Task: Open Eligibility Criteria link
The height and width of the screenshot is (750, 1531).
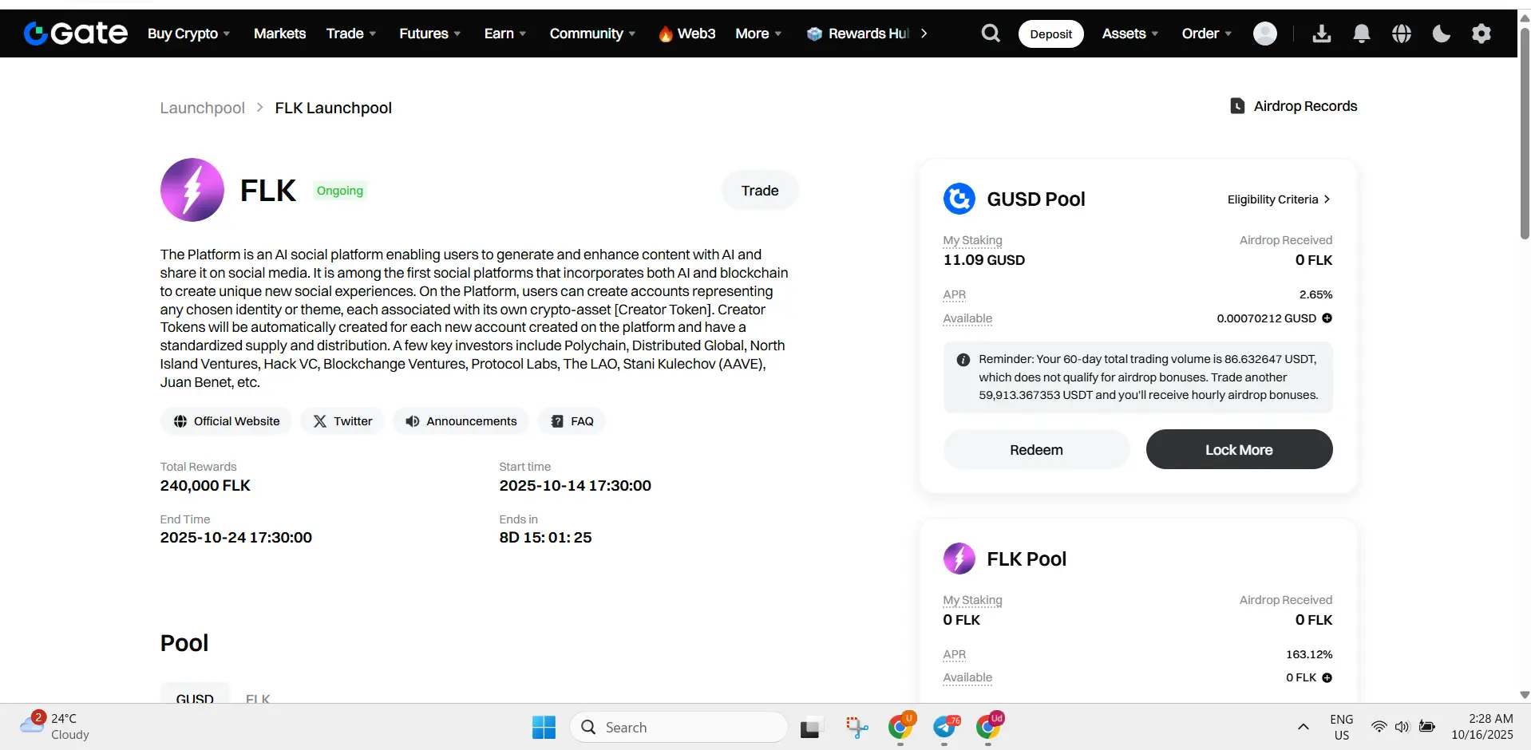Action: [1279, 199]
